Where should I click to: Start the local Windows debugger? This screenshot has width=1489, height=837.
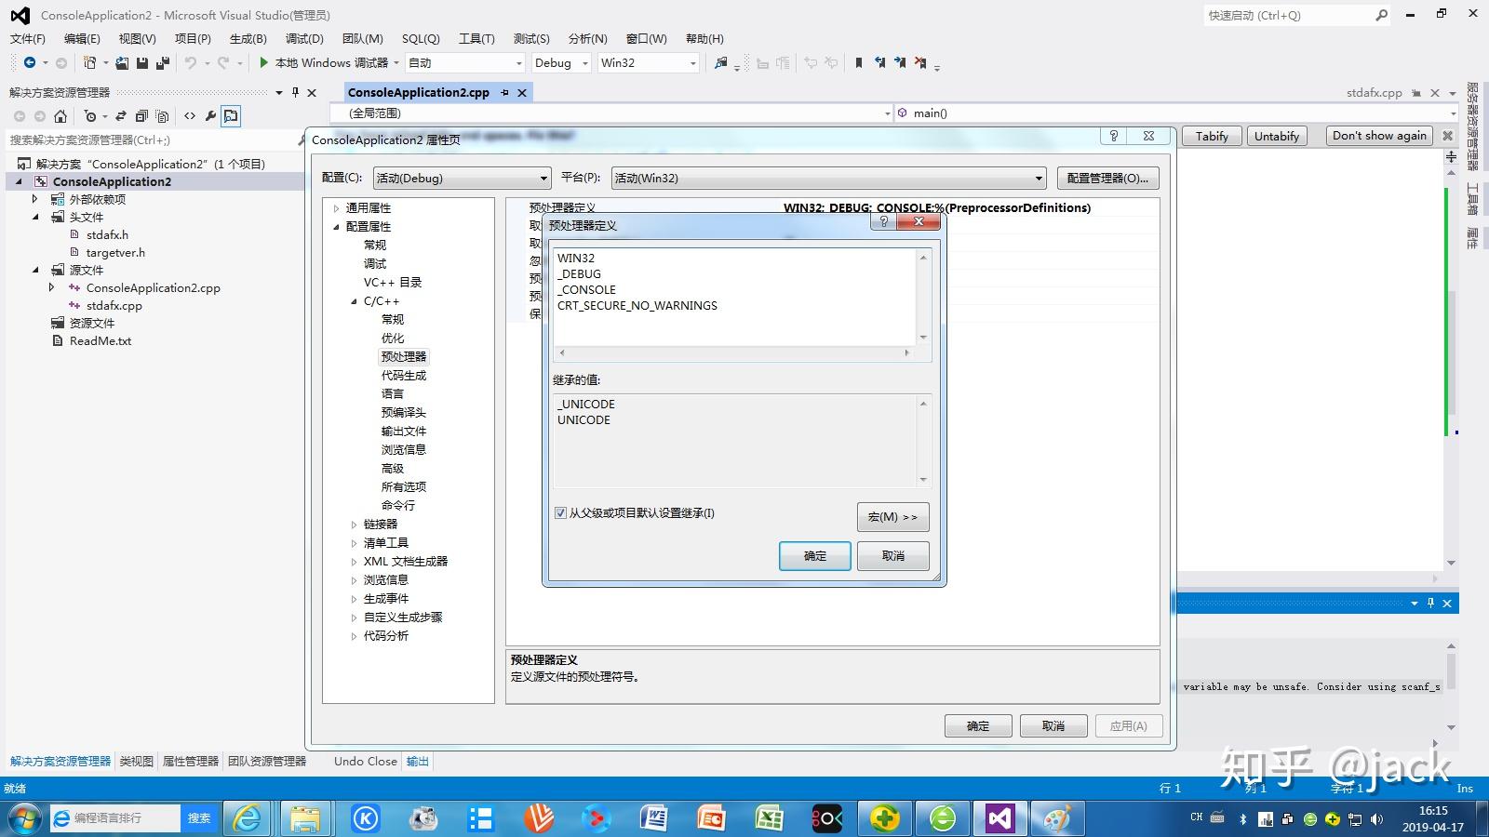pos(323,63)
